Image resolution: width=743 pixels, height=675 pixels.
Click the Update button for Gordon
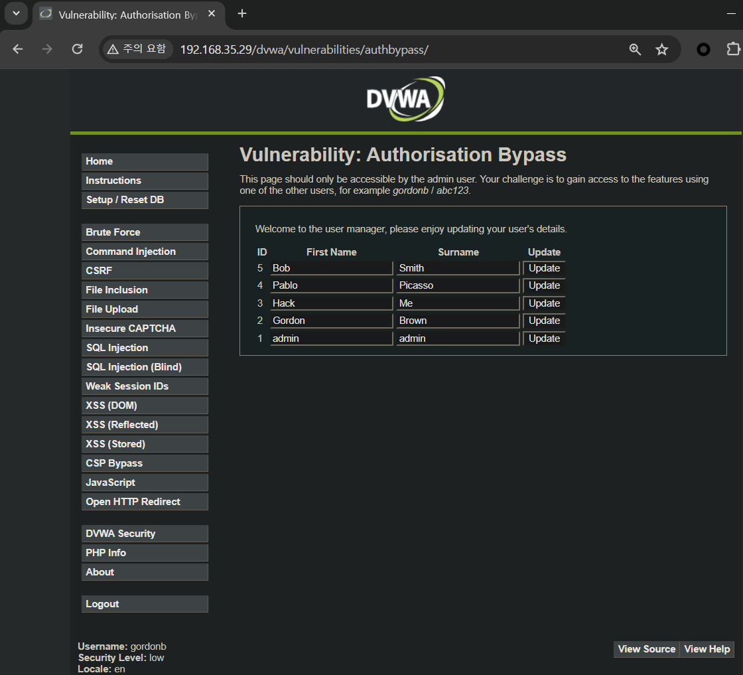(x=544, y=321)
